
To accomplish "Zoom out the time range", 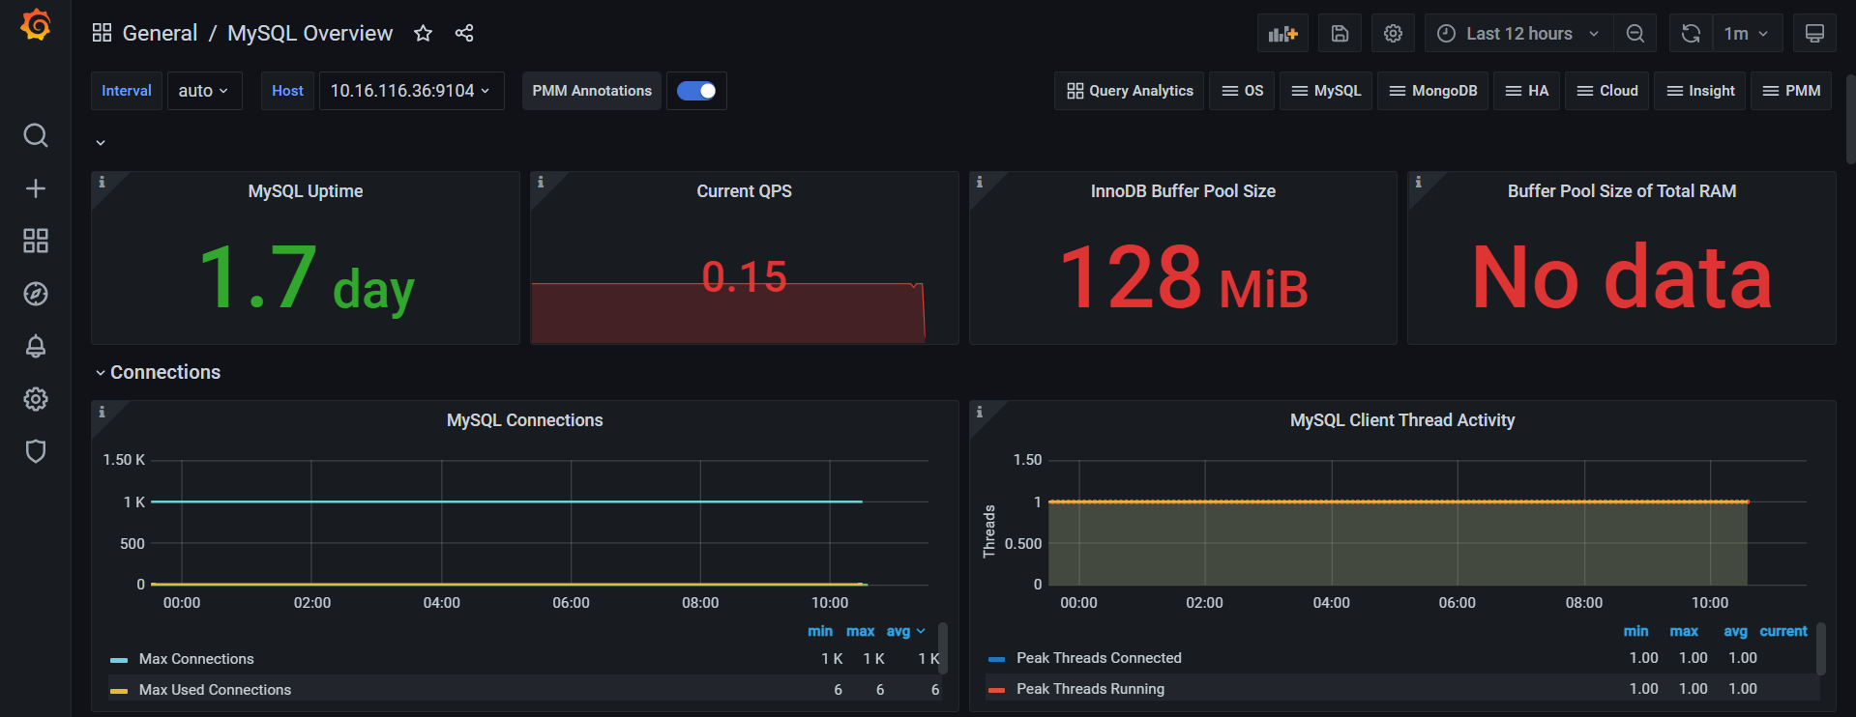I will [1635, 34].
